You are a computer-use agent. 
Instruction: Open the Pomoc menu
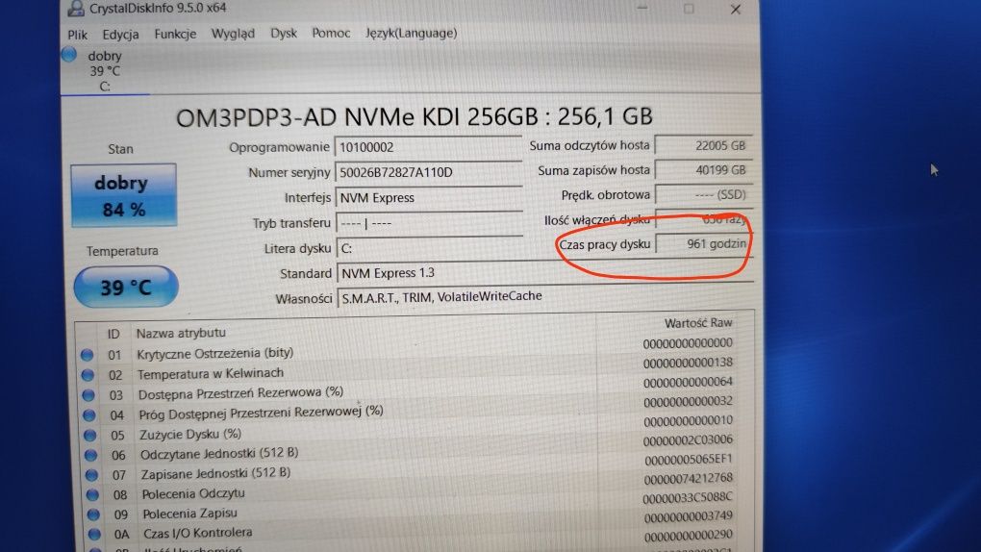[331, 33]
